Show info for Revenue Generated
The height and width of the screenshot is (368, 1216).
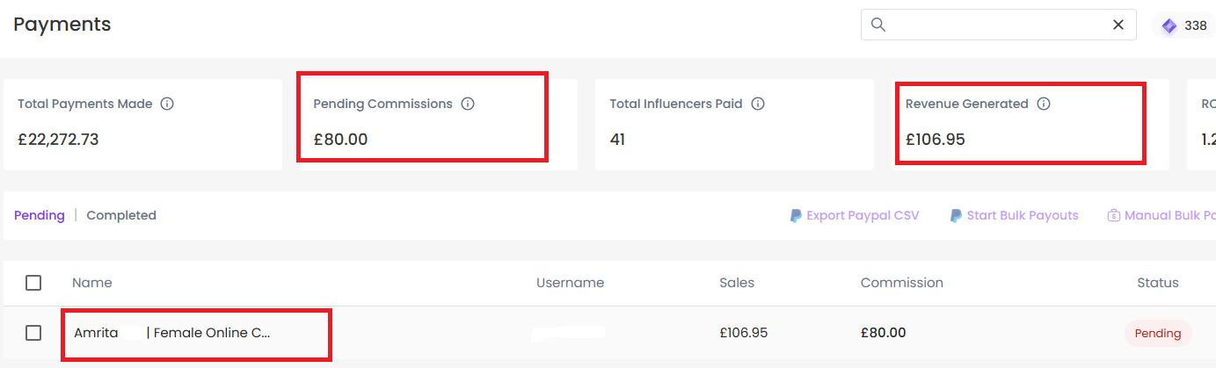tap(1044, 104)
